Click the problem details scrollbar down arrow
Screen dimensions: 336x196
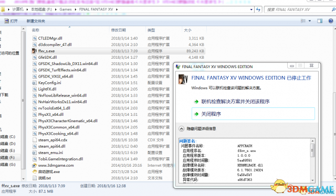coord(313,180)
